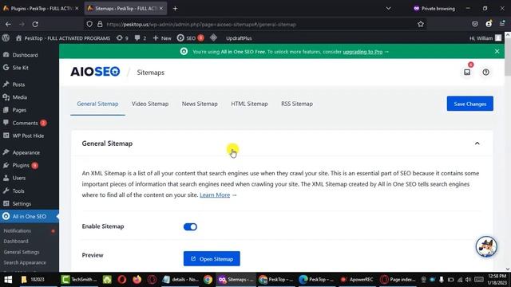Click the updates counter in admin bar
This screenshot has height=287, width=511.
[122, 38]
